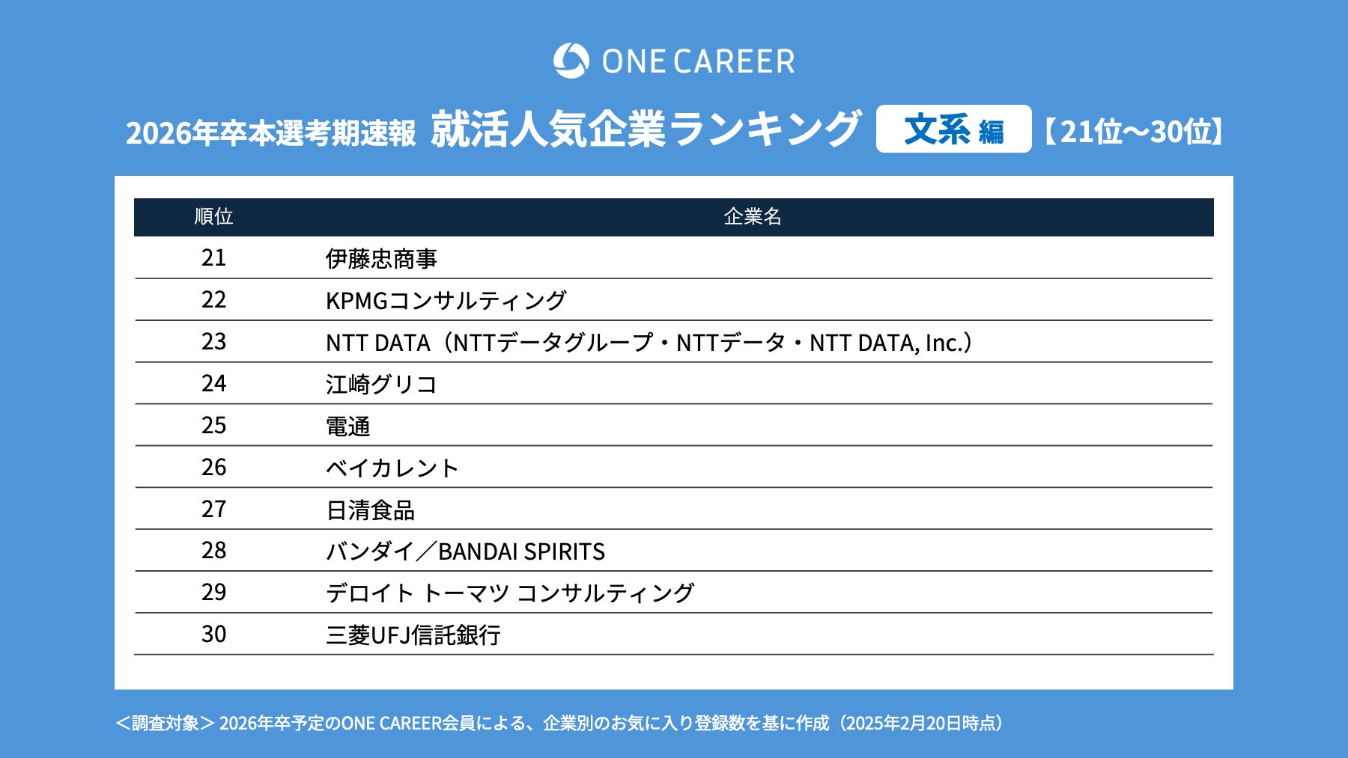
Task: Click the 就活人気企業ランキング title
Action: (646, 129)
